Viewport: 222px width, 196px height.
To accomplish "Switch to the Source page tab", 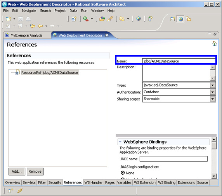I will (x=203, y=182).
